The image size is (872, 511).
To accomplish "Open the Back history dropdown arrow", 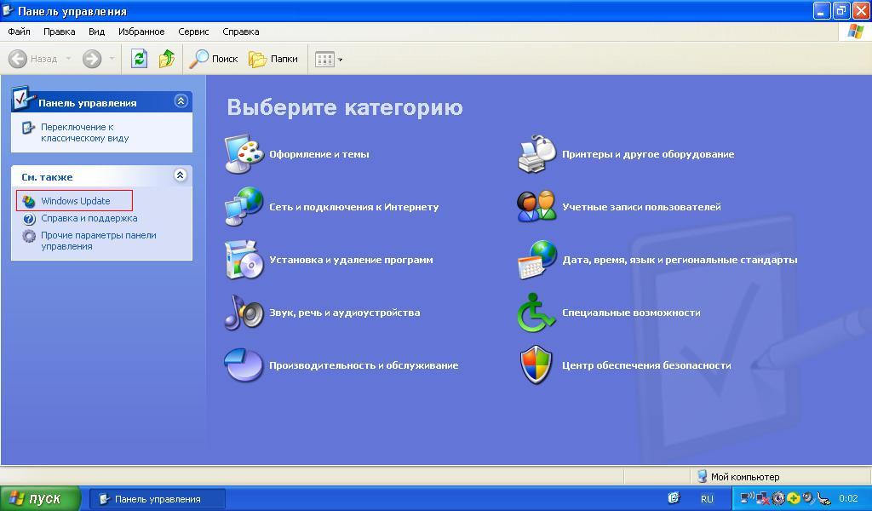I will (68, 59).
